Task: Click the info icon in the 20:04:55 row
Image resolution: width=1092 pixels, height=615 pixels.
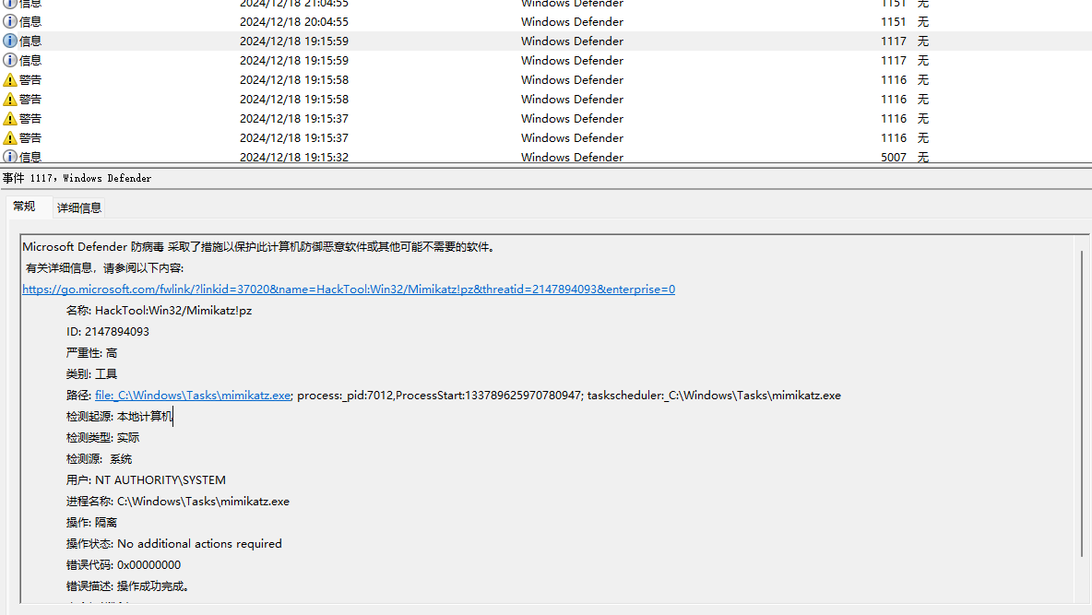Action: click(10, 21)
